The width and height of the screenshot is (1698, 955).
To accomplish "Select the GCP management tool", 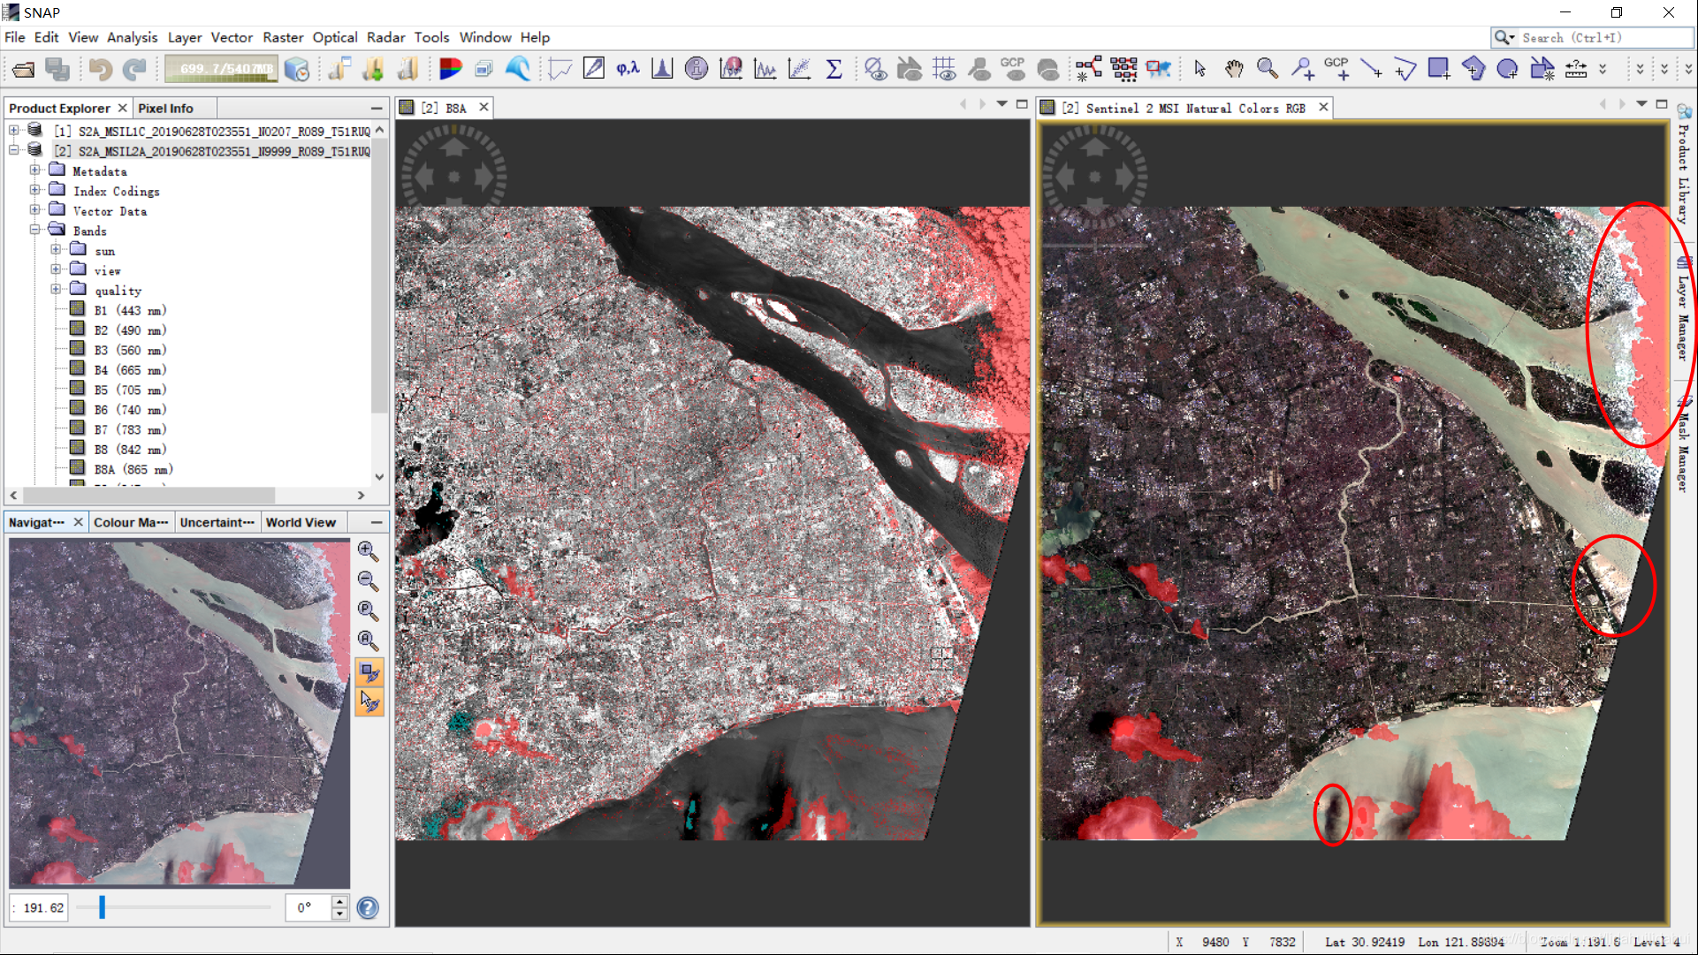I will 1011,68.
